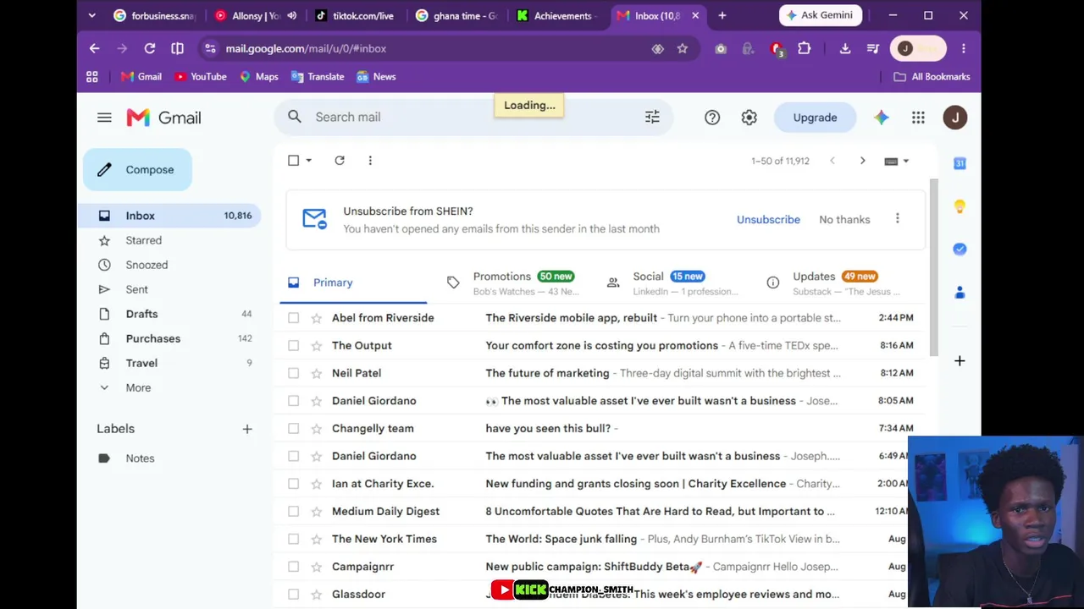Open the Gemini sparkle in Gmail header

click(882, 118)
